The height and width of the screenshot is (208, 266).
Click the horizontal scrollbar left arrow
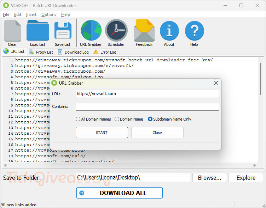[x=5, y=165]
